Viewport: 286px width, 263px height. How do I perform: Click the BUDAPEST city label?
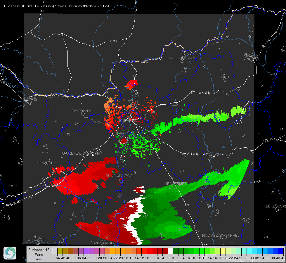(x=129, y=121)
